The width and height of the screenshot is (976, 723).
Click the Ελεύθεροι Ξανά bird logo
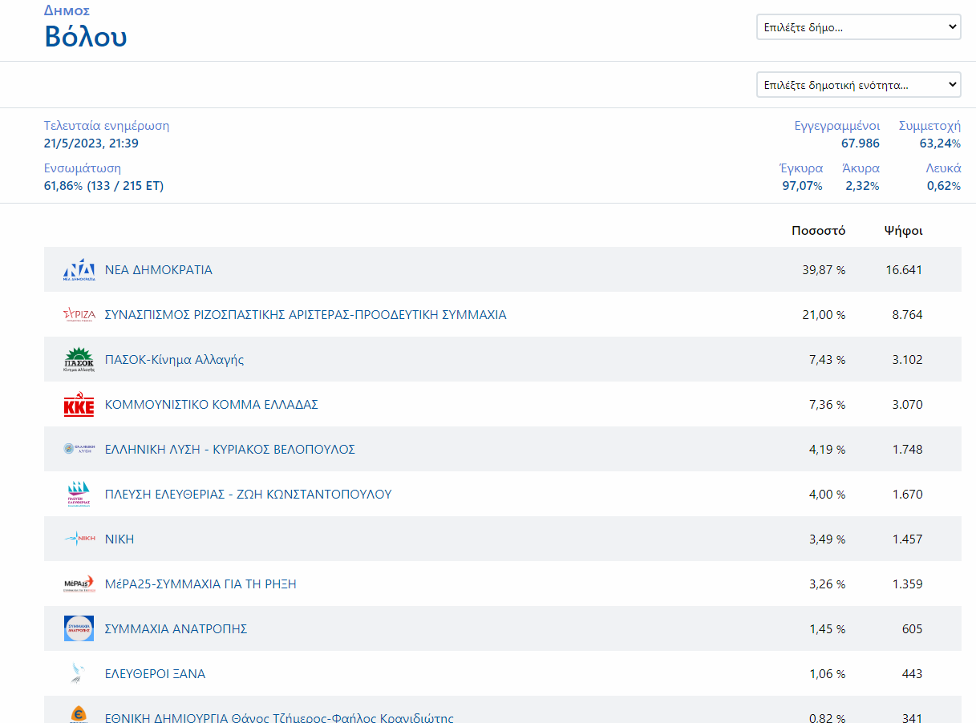[x=79, y=674]
